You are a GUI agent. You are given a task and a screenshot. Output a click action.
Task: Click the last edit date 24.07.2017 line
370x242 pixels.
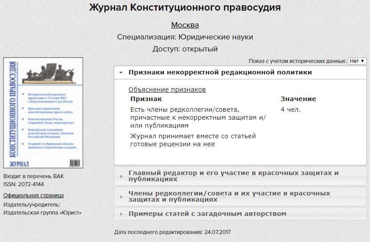click(x=172, y=232)
